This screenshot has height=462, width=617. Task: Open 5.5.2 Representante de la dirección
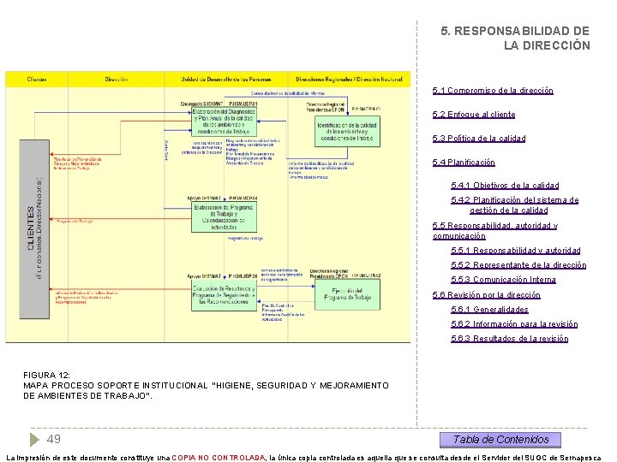click(x=518, y=265)
